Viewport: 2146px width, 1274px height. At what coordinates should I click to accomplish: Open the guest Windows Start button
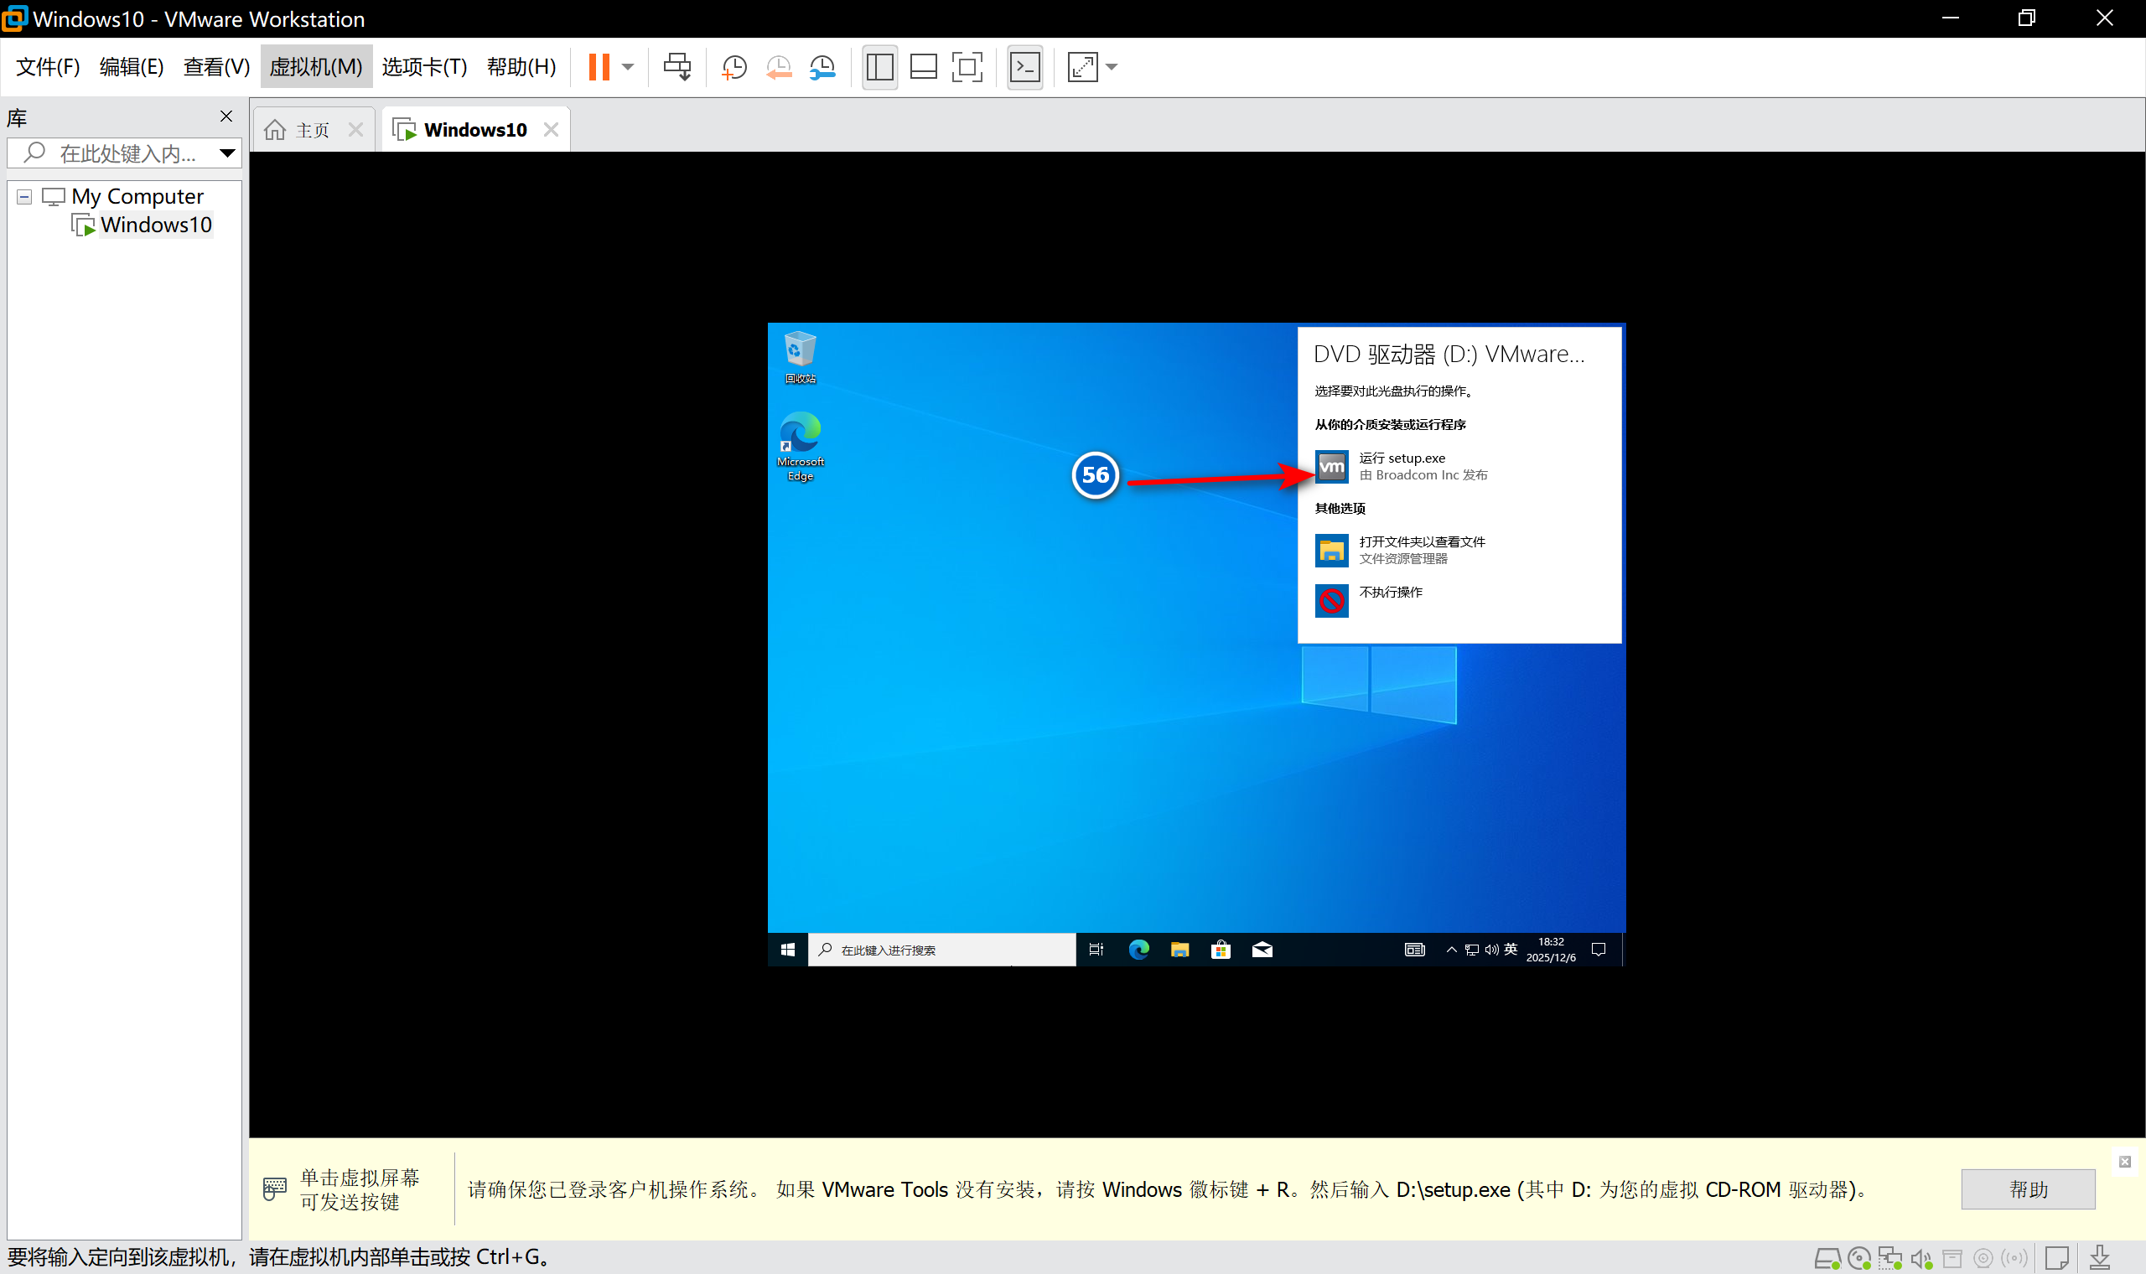pyautogui.click(x=787, y=950)
